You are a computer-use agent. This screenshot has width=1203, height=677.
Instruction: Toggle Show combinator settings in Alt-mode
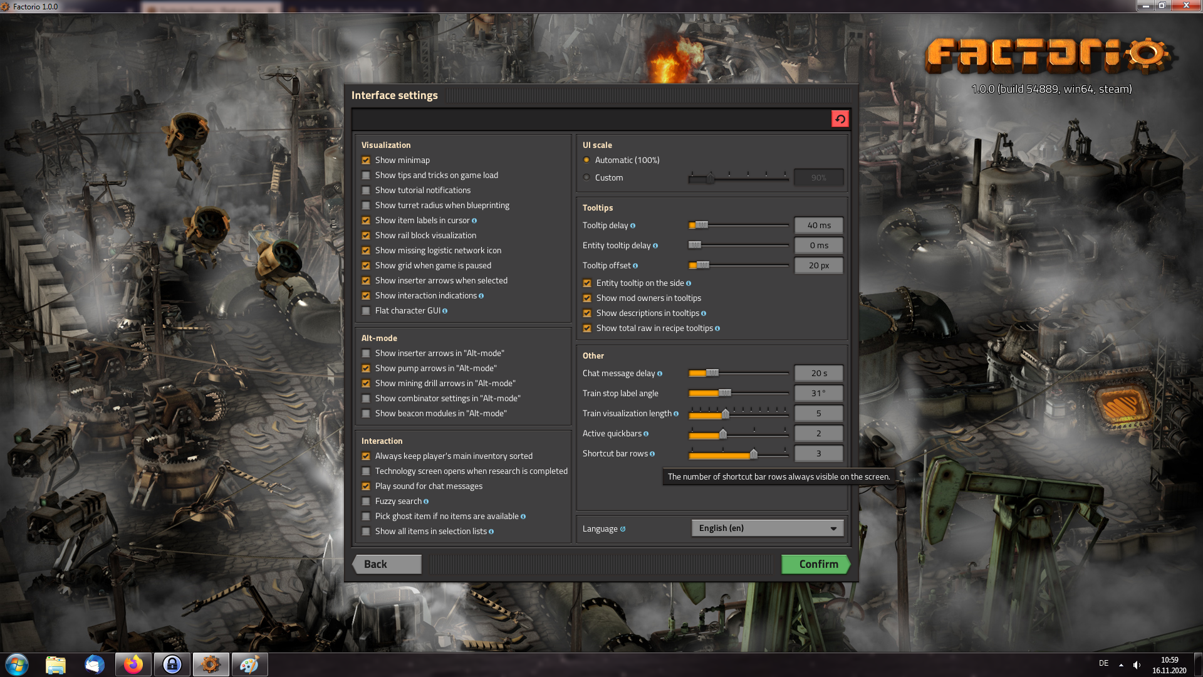click(366, 399)
